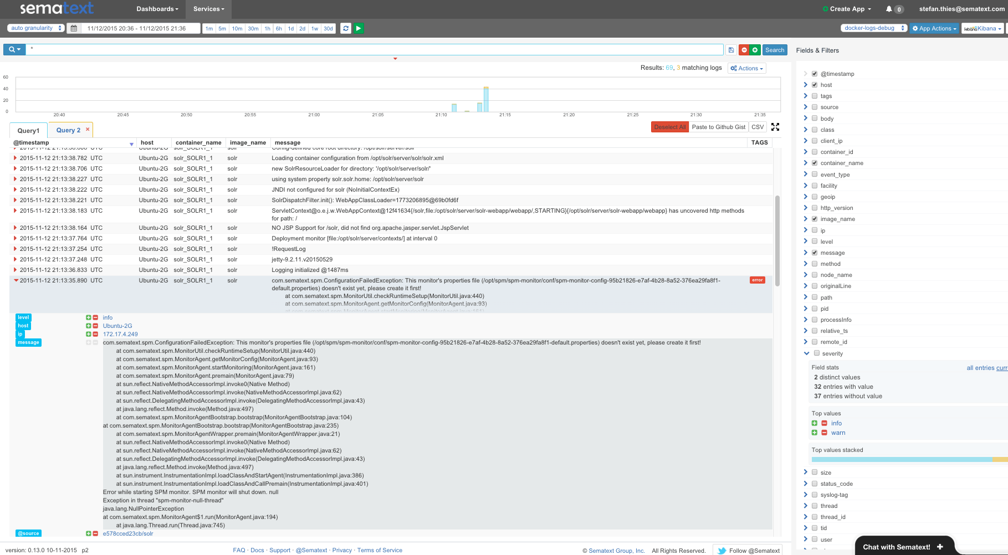1008x555 pixels.
Task: Open the Services menu
Action: click(x=209, y=9)
